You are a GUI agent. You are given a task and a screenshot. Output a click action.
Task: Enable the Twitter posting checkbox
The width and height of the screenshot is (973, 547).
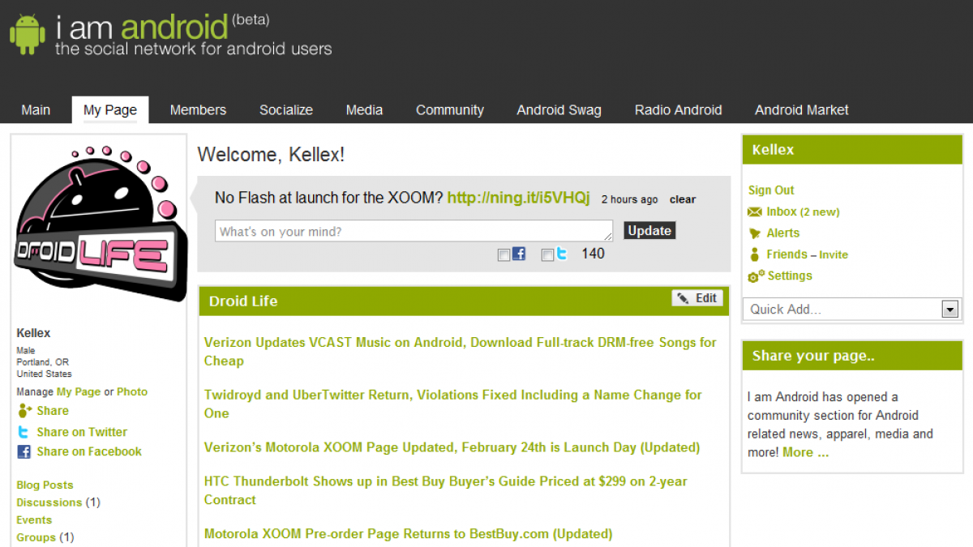click(x=547, y=255)
